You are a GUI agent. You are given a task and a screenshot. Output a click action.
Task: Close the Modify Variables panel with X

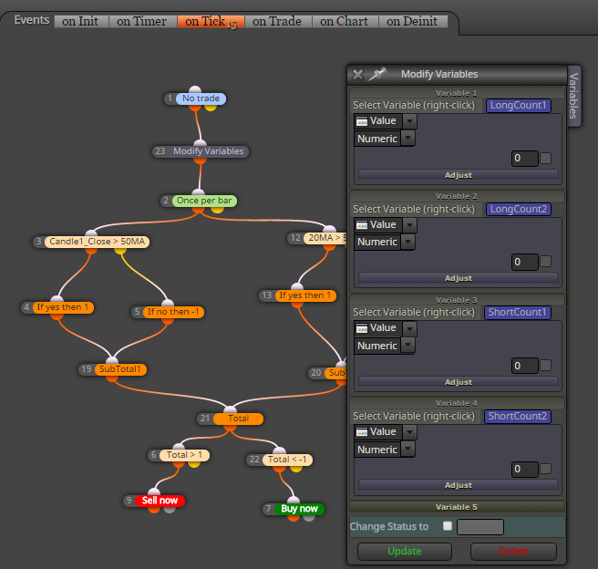pyautogui.click(x=357, y=75)
